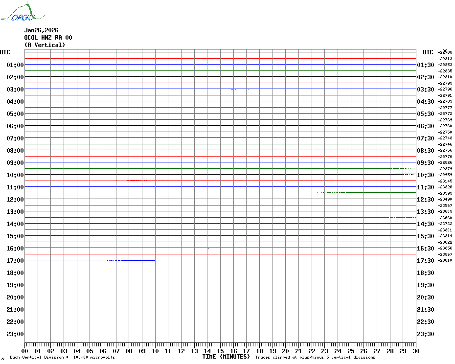Click the -23810 offset value on right
This screenshot has width=455, height=364.
445,261
